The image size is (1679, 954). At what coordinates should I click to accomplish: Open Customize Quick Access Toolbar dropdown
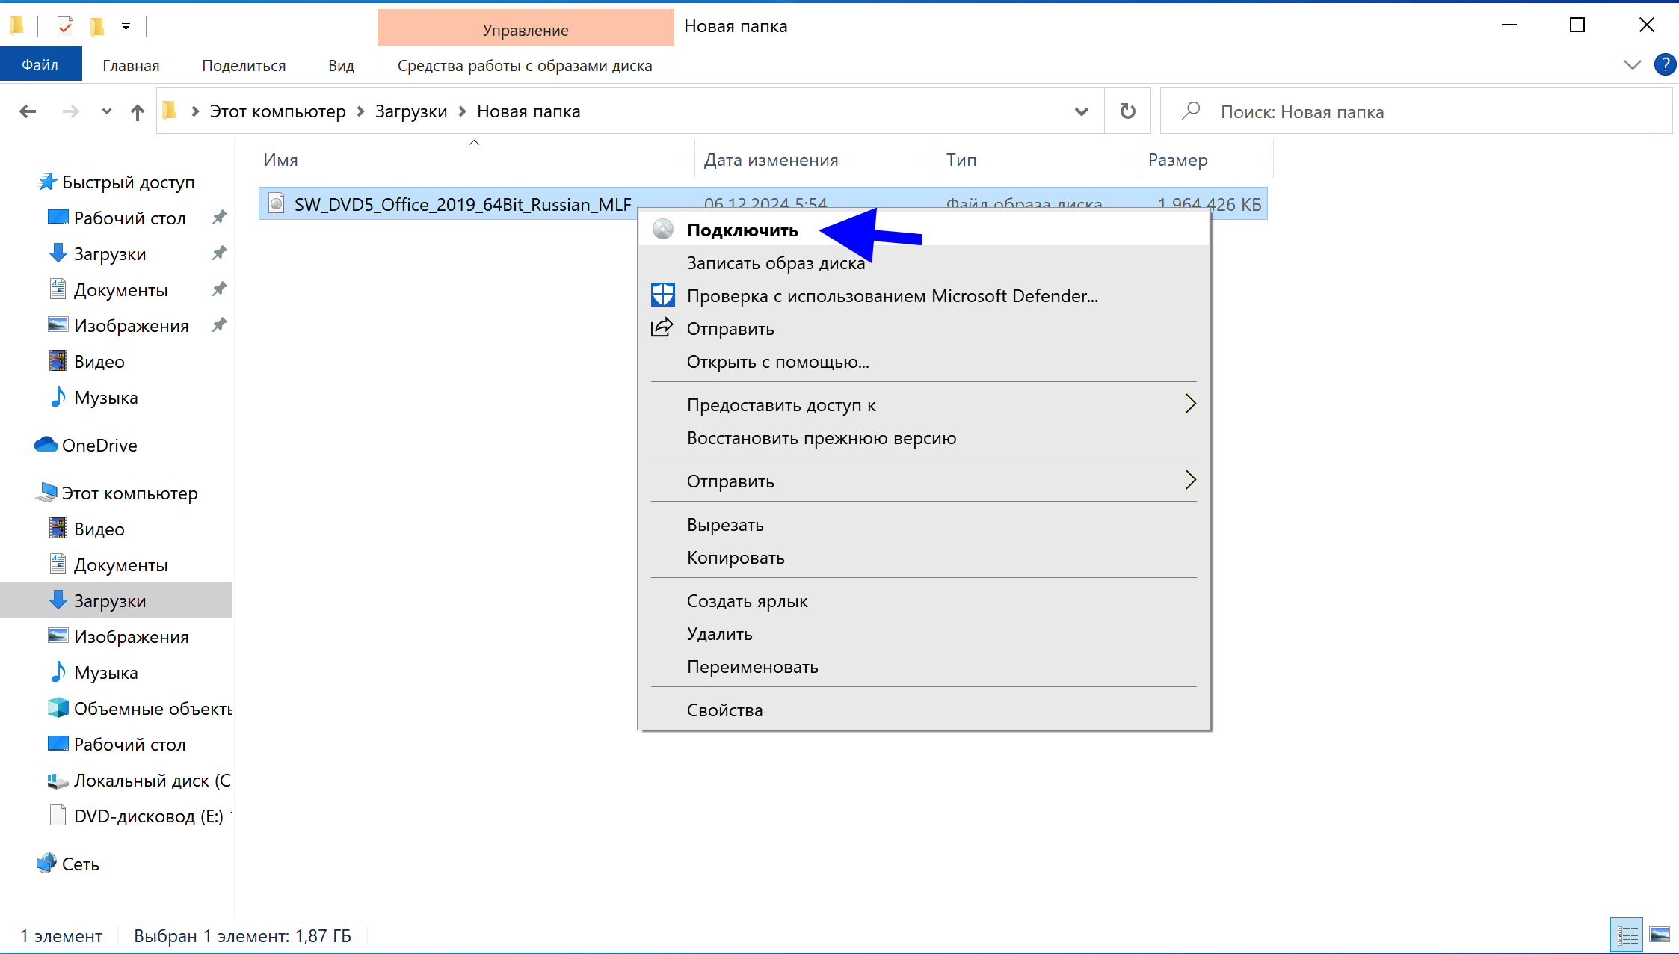126,27
